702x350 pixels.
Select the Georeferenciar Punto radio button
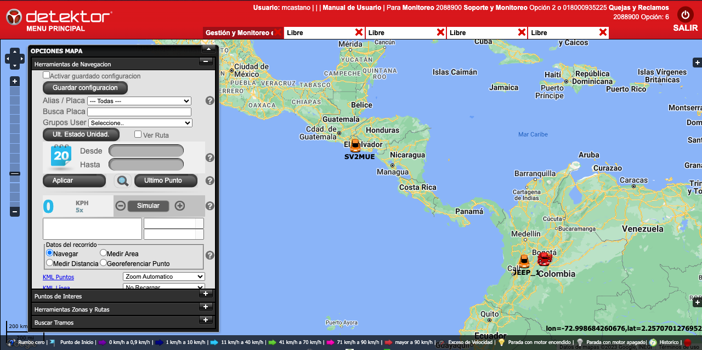click(103, 263)
